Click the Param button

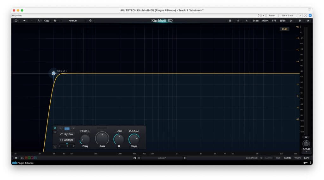coord(272,15)
